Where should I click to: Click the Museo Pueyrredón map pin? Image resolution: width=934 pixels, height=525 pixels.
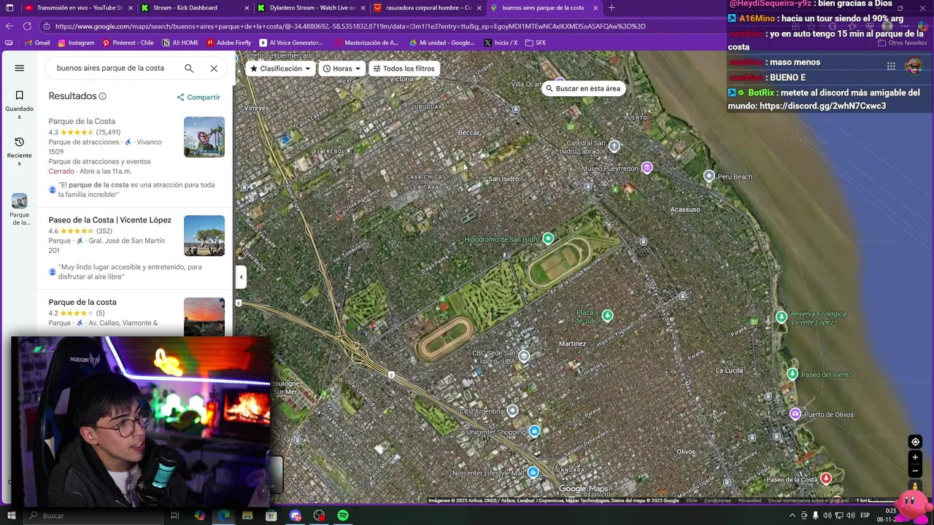[647, 168]
